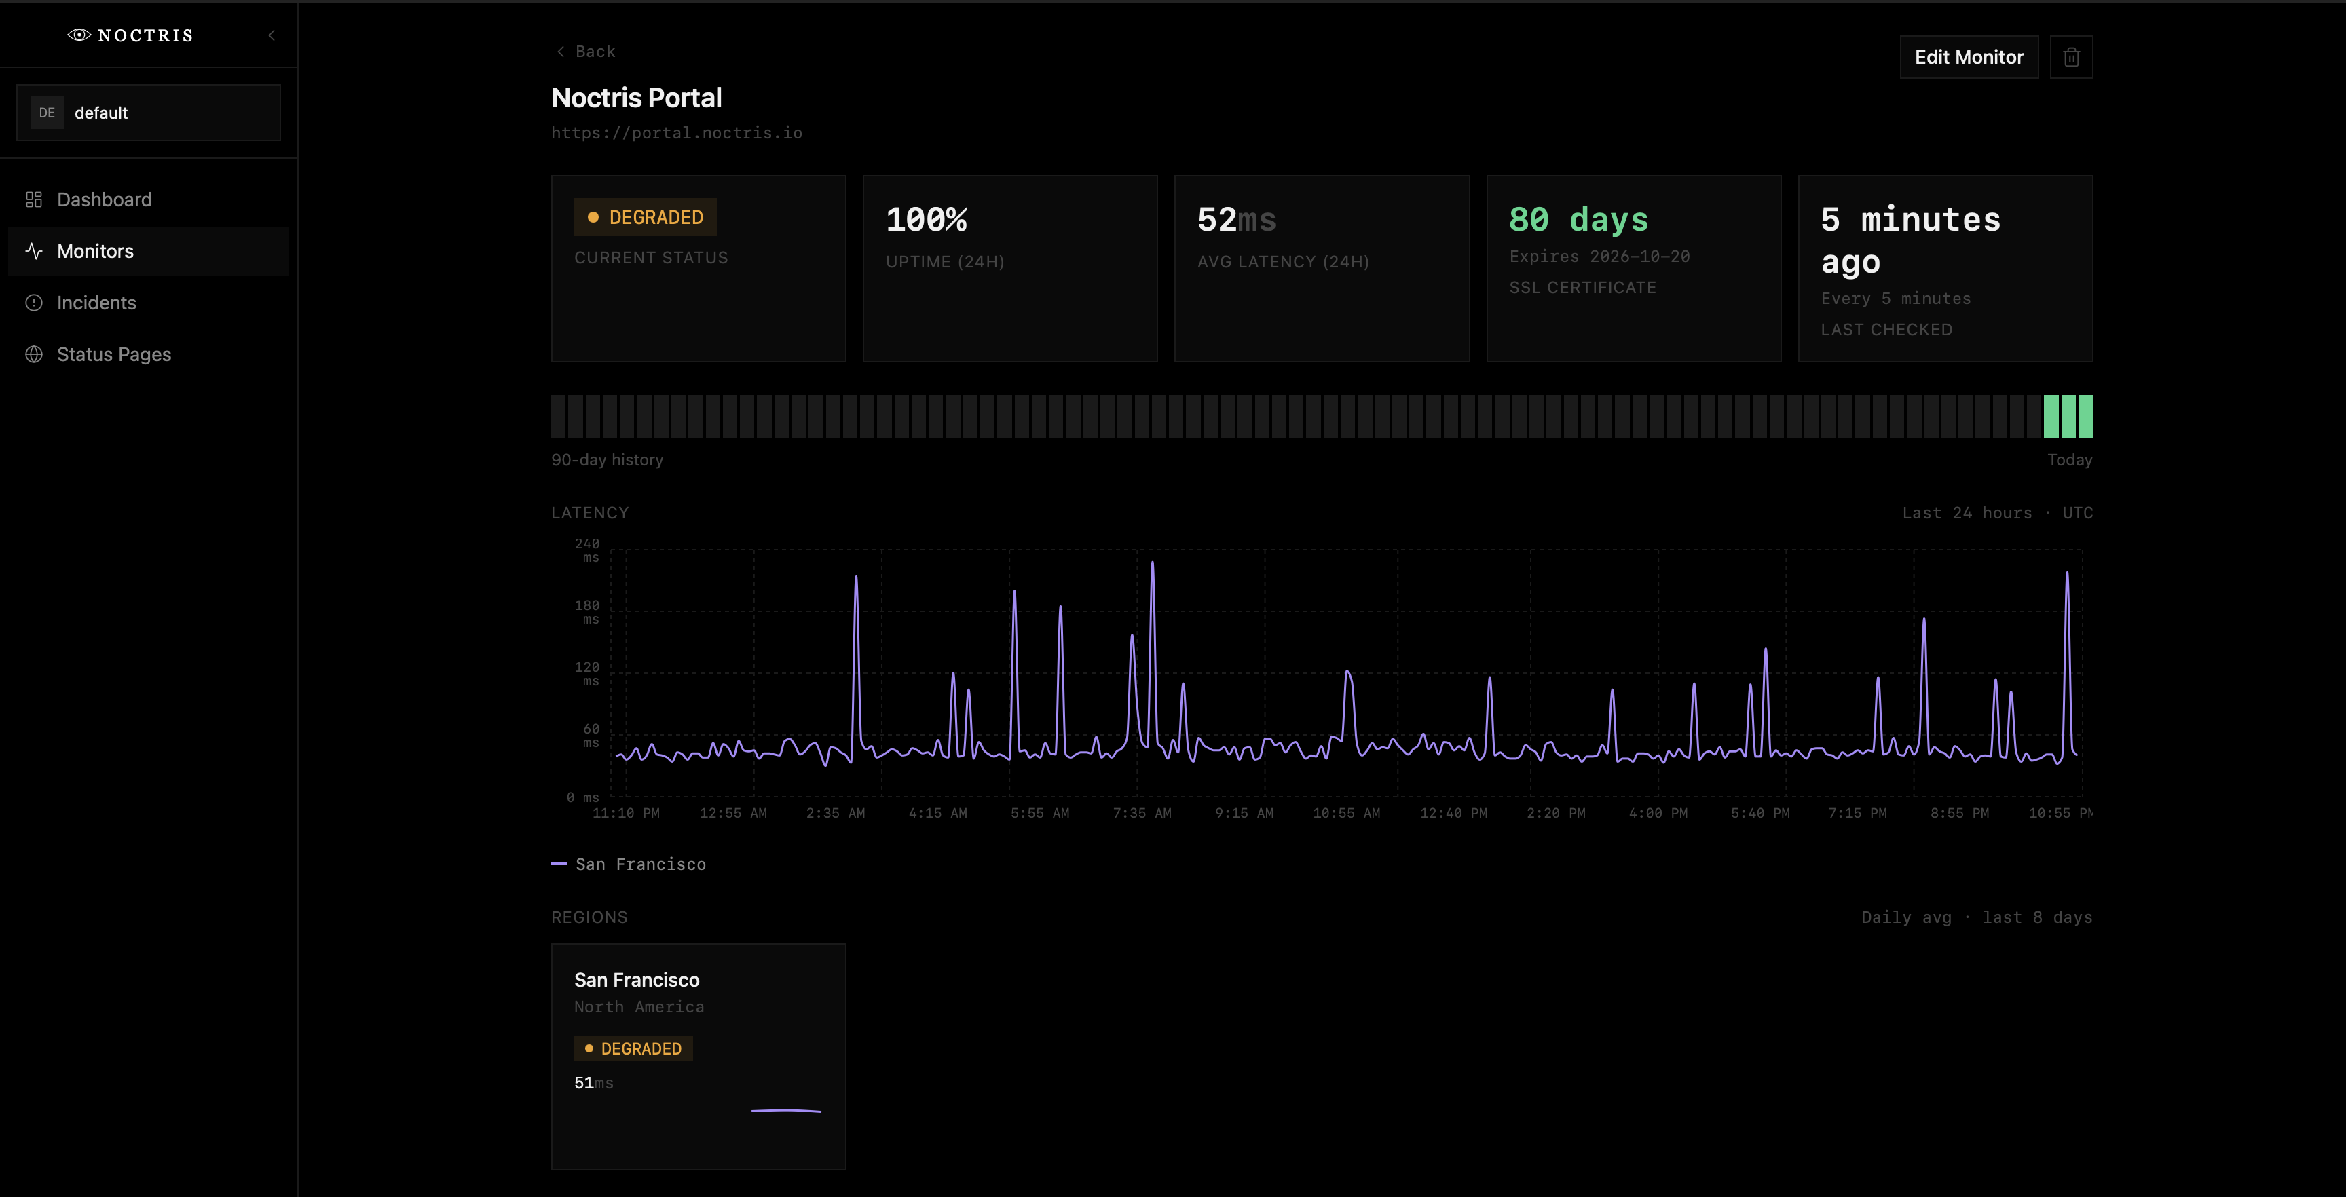The width and height of the screenshot is (2346, 1197).
Task: Click the 52ms average latency value
Action: [x=1237, y=219]
